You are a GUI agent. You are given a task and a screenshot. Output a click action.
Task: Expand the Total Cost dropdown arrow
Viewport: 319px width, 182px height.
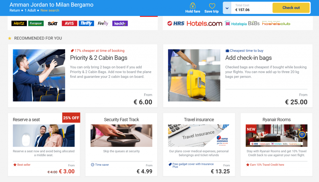point(227,8)
